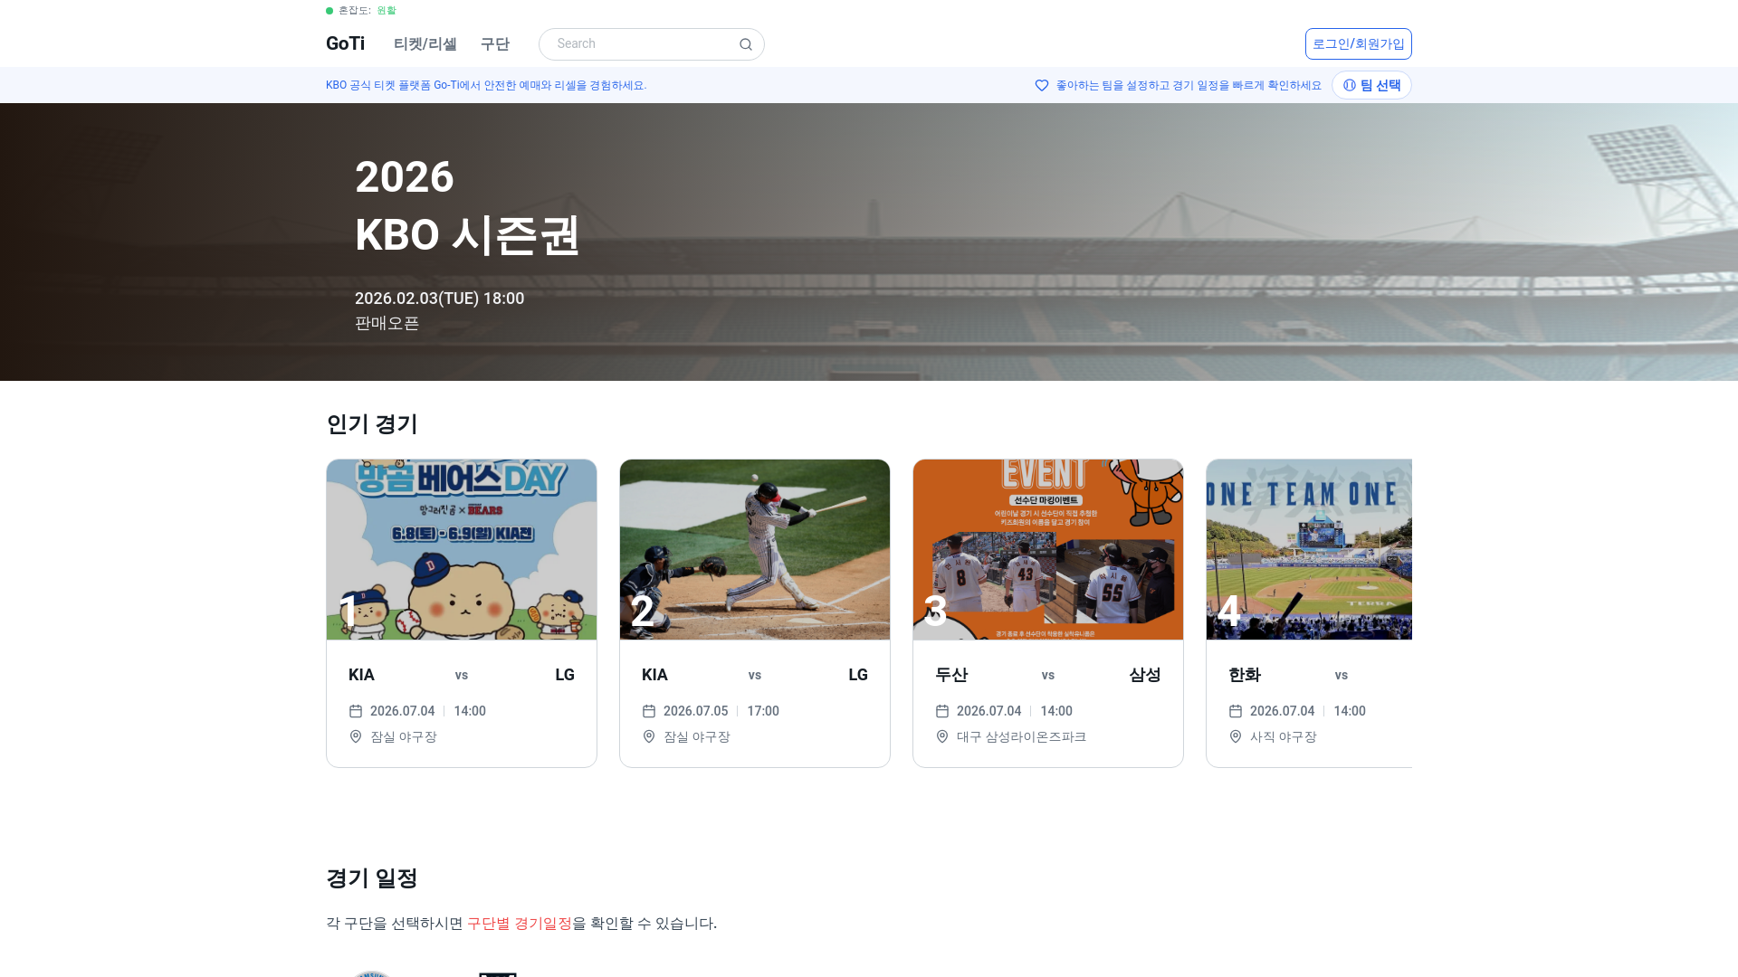1738x977 pixels.
Task: Click the red 구단별 경기일정 text
Action: click(520, 923)
